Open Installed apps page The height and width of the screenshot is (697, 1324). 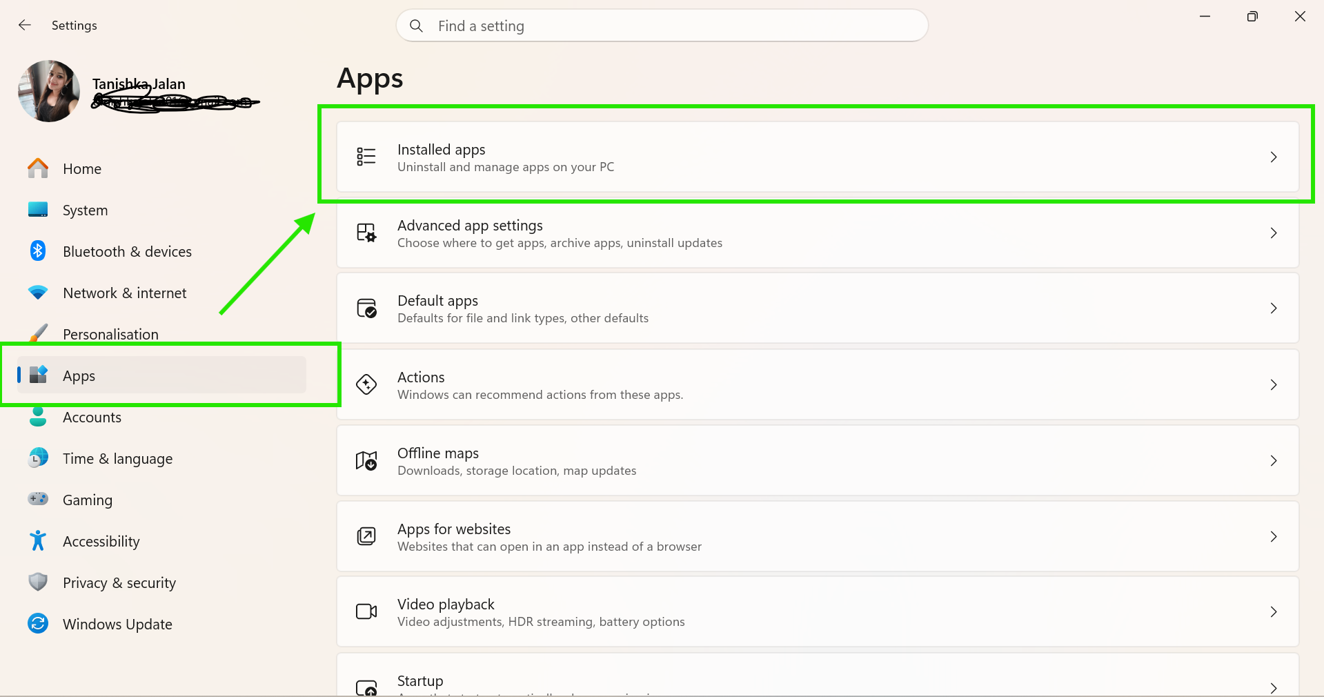(x=818, y=157)
